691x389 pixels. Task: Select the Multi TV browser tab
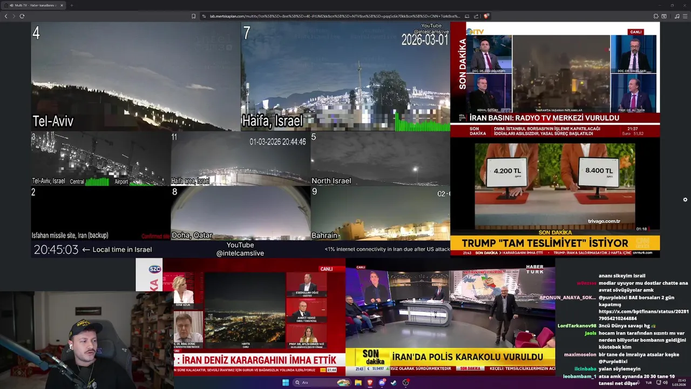[33, 5]
